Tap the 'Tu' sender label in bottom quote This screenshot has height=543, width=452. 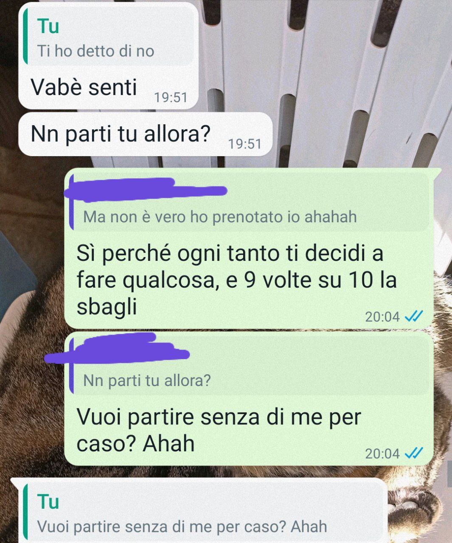48,501
